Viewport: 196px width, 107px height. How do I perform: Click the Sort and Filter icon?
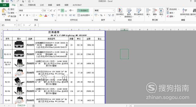click(185, 10)
